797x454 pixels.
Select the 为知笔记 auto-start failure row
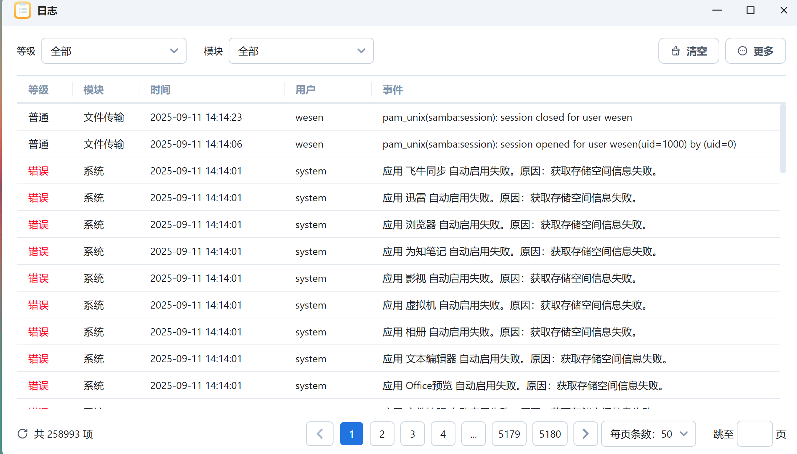tap(398, 251)
